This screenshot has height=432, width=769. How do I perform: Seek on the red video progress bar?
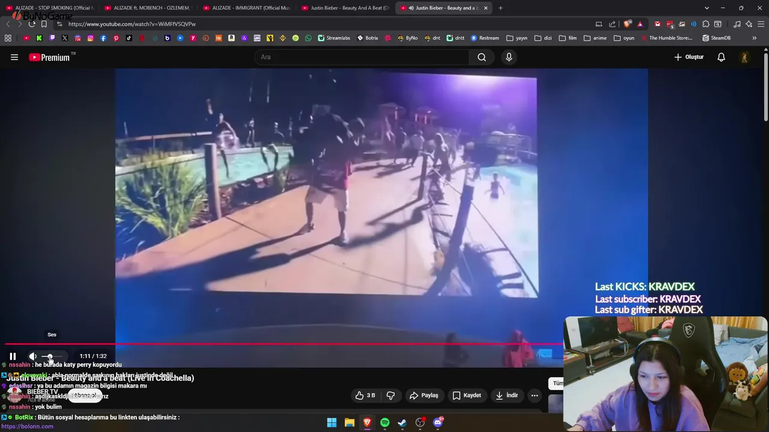click(284, 344)
